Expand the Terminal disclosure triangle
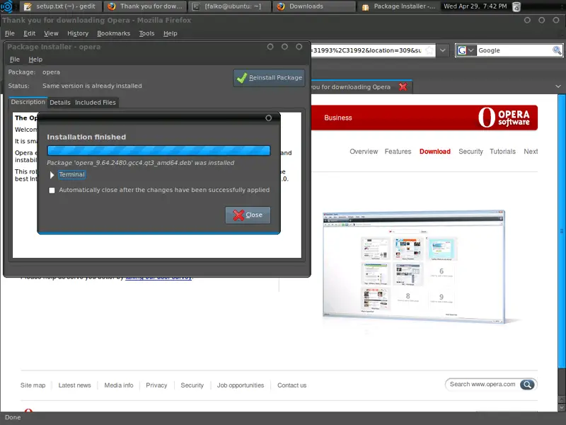Screen dimensions: 566x425 tap(52, 175)
